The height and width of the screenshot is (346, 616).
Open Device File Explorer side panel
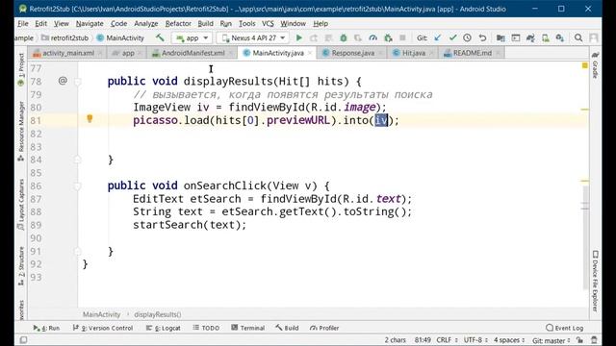595,282
